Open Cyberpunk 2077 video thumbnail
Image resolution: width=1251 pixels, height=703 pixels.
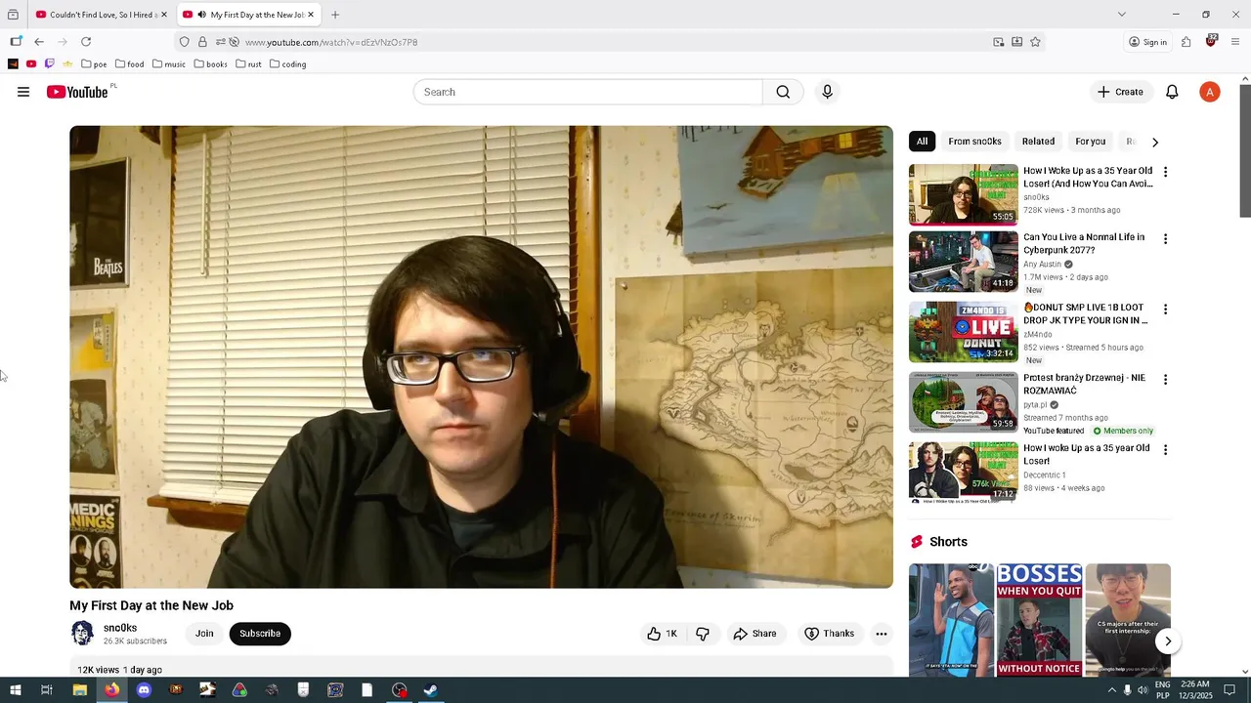[964, 262]
